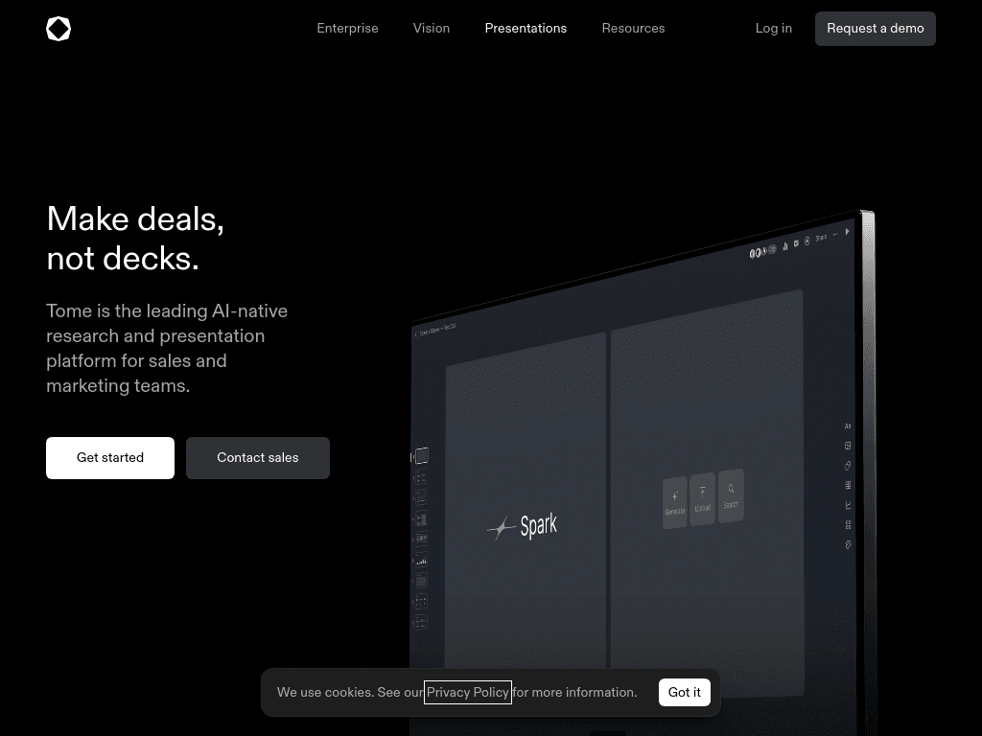This screenshot has height=736, width=982.
Task: Click the Request a demo button
Action: click(875, 28)
